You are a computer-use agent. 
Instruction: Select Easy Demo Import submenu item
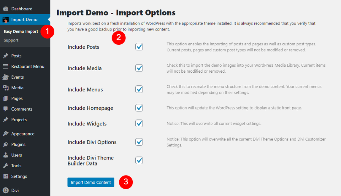[x=21, y=32]
